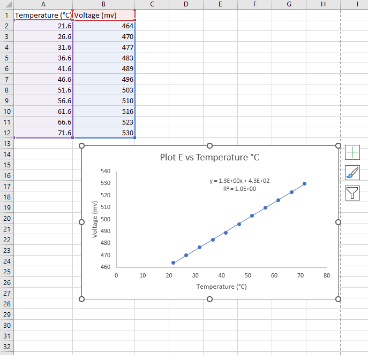368x355 pixels.
Task: Open the Chart Styles paintbrush button
Action: click(x=352, y=173)
